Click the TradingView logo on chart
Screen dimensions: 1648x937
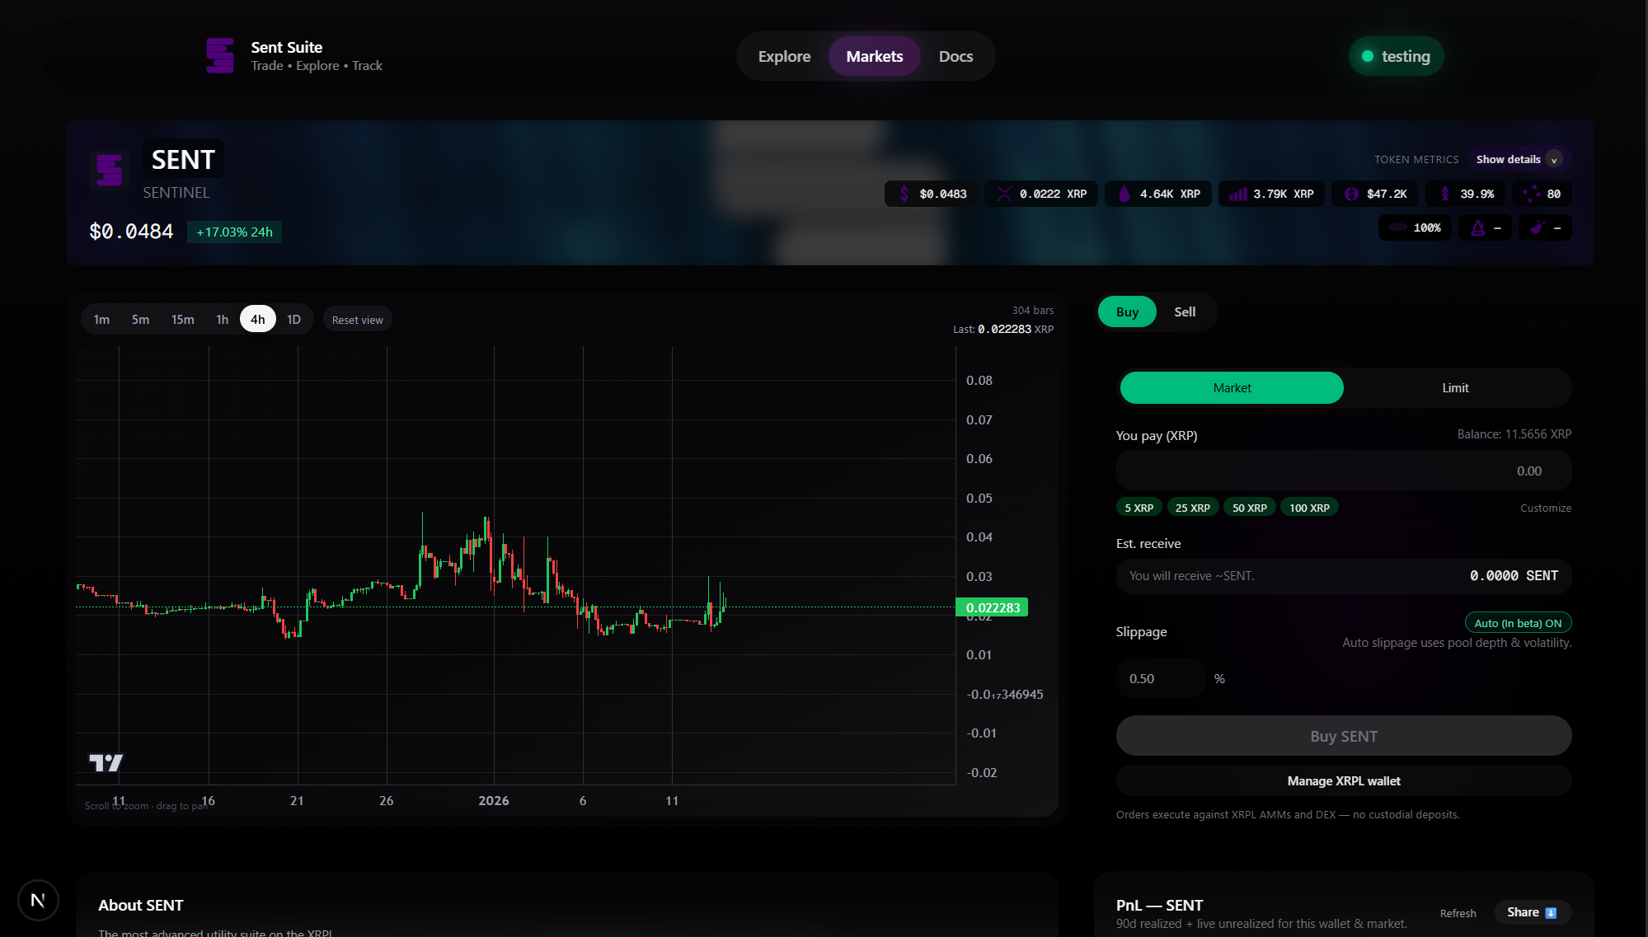106,763
